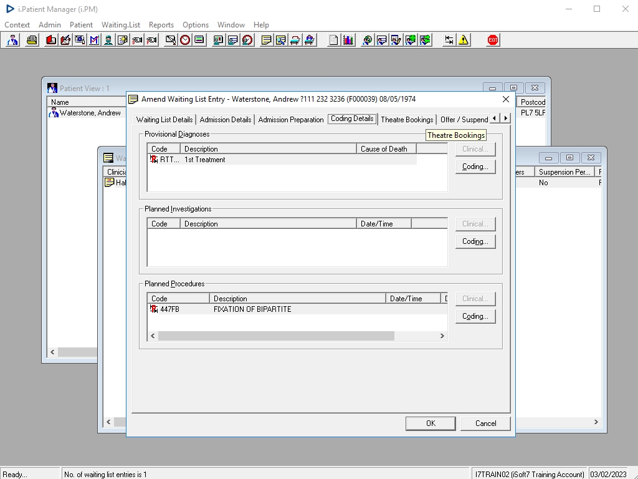This screenshot has height=479, width=638.
Task: Click the person with green grid icon
Action: tap(411, 40)
